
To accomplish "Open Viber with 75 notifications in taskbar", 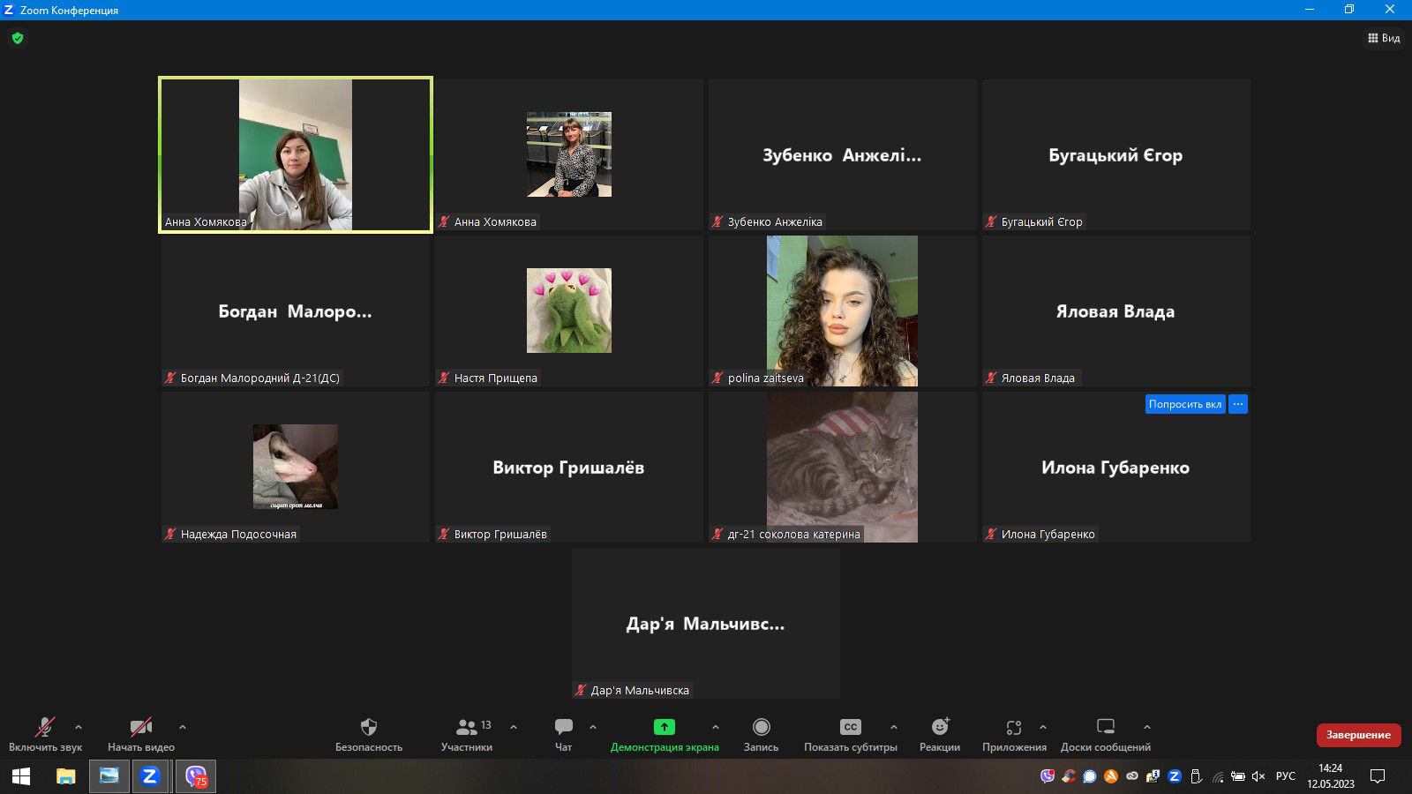I will click(196, 776).
